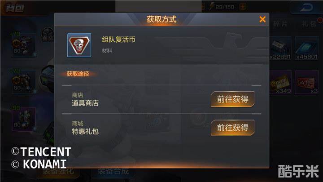Tap the plus icon beside 29/150 energy
Image resolution: width=323 pixels, height=182 pixels.
click(242, 7)
